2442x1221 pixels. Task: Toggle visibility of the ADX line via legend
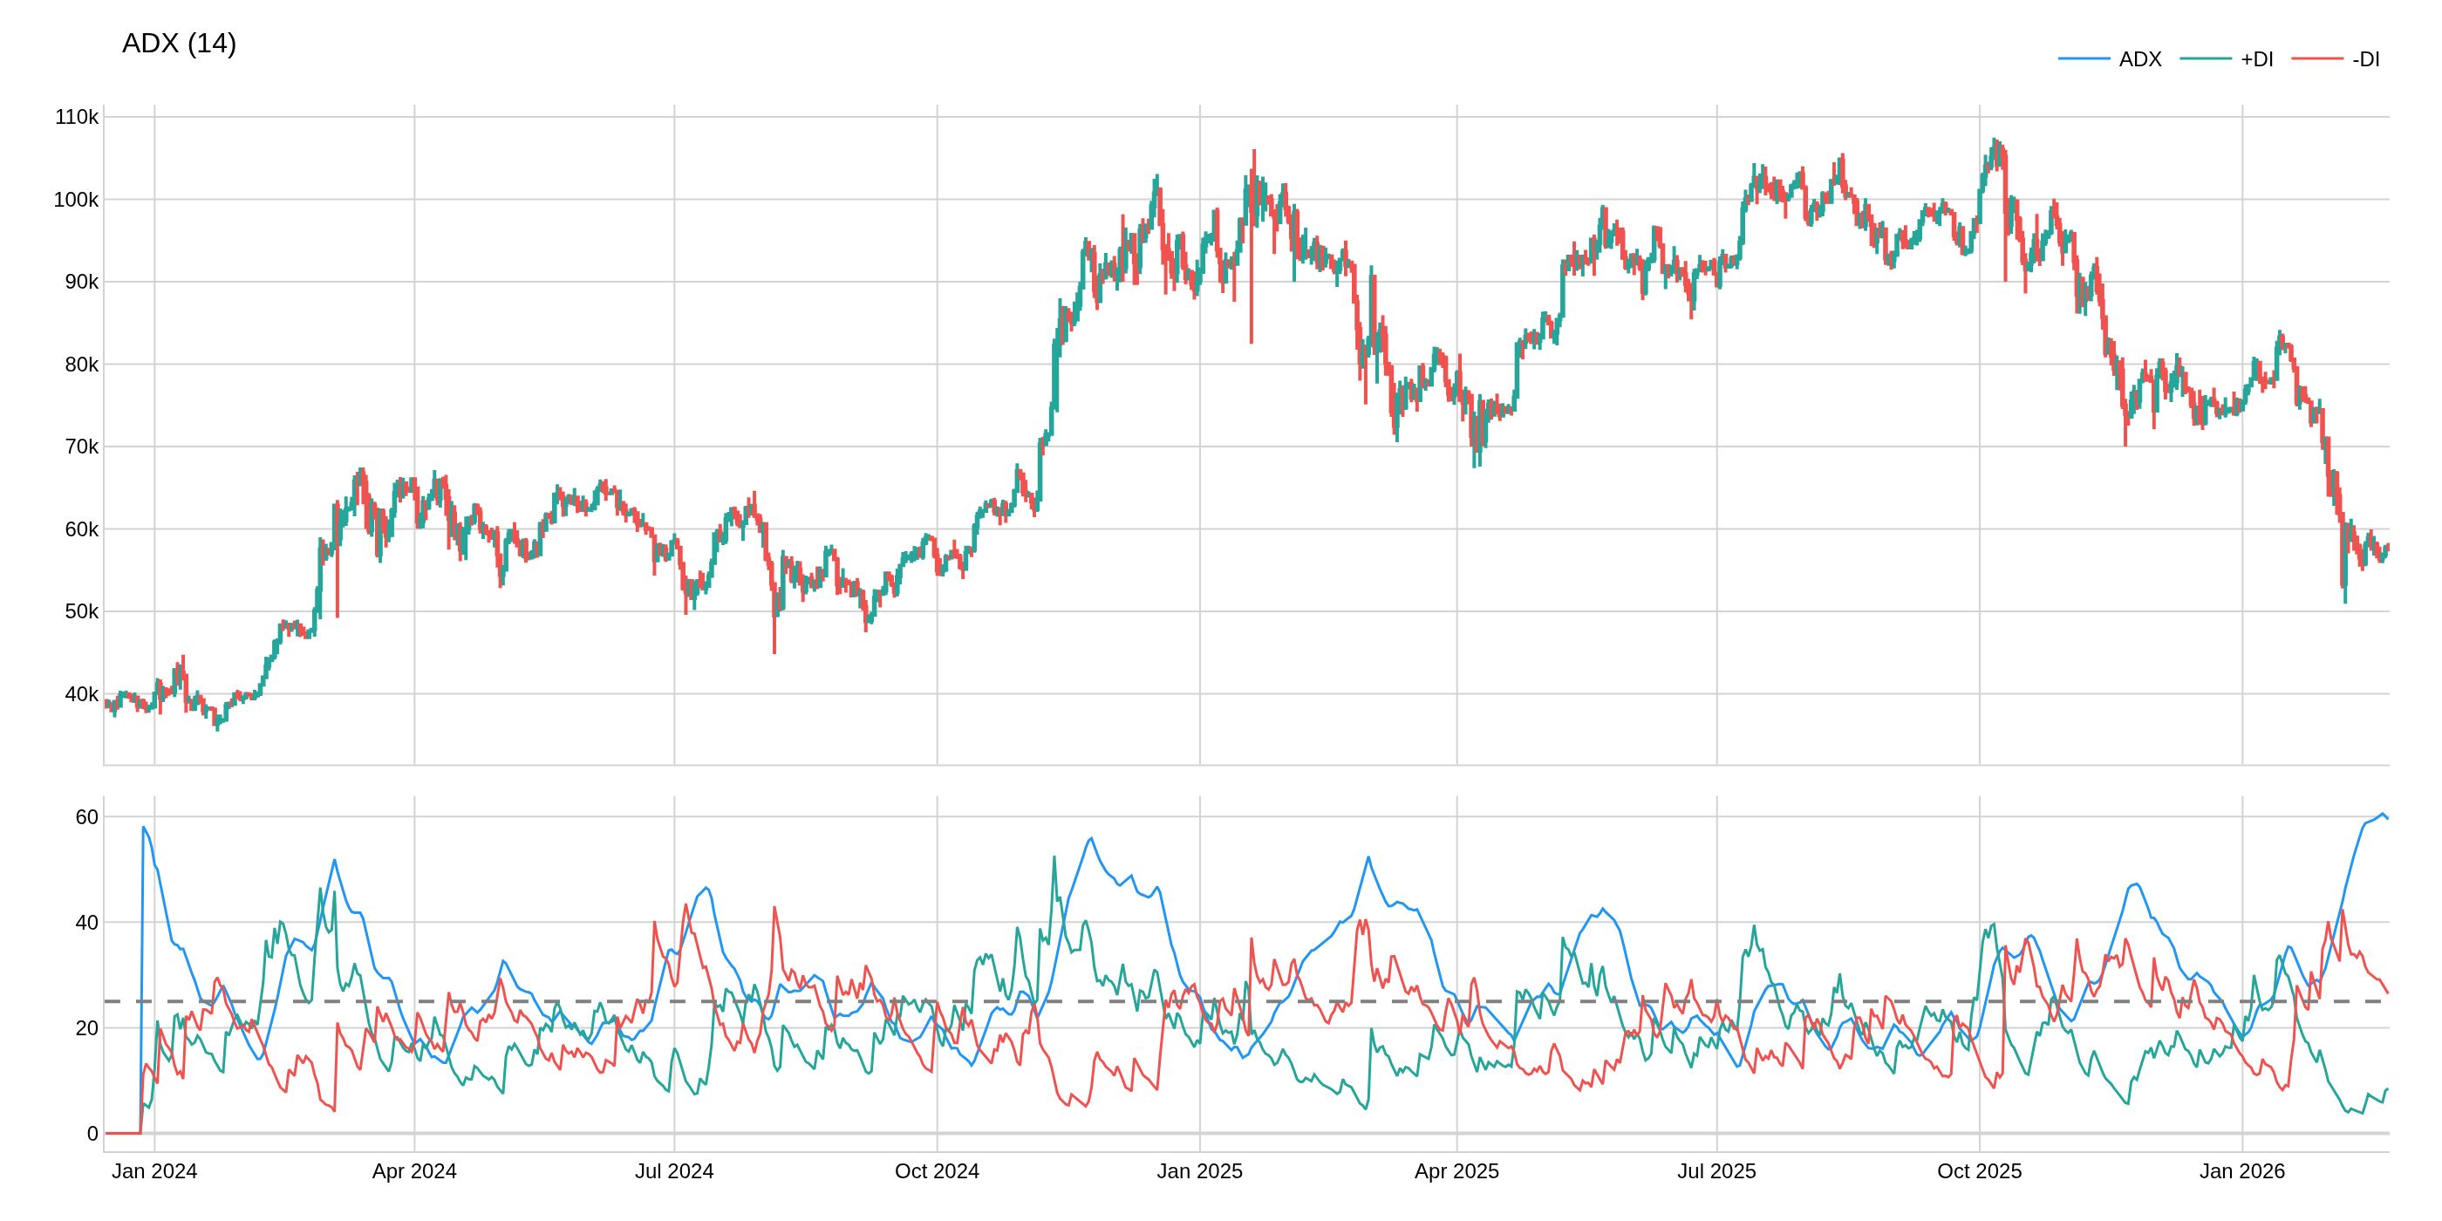(x=2140, y=58)
